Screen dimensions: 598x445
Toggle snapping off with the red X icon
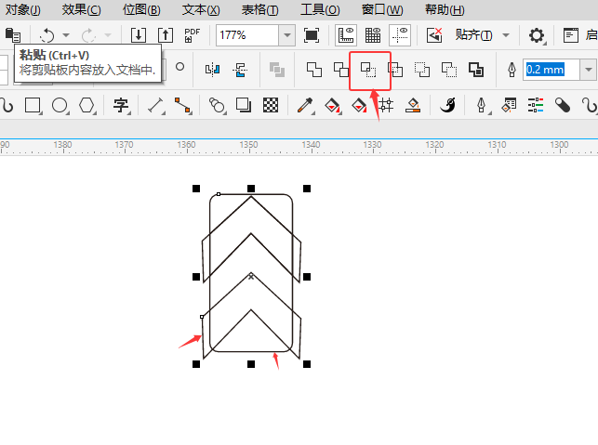click(434, 35)
